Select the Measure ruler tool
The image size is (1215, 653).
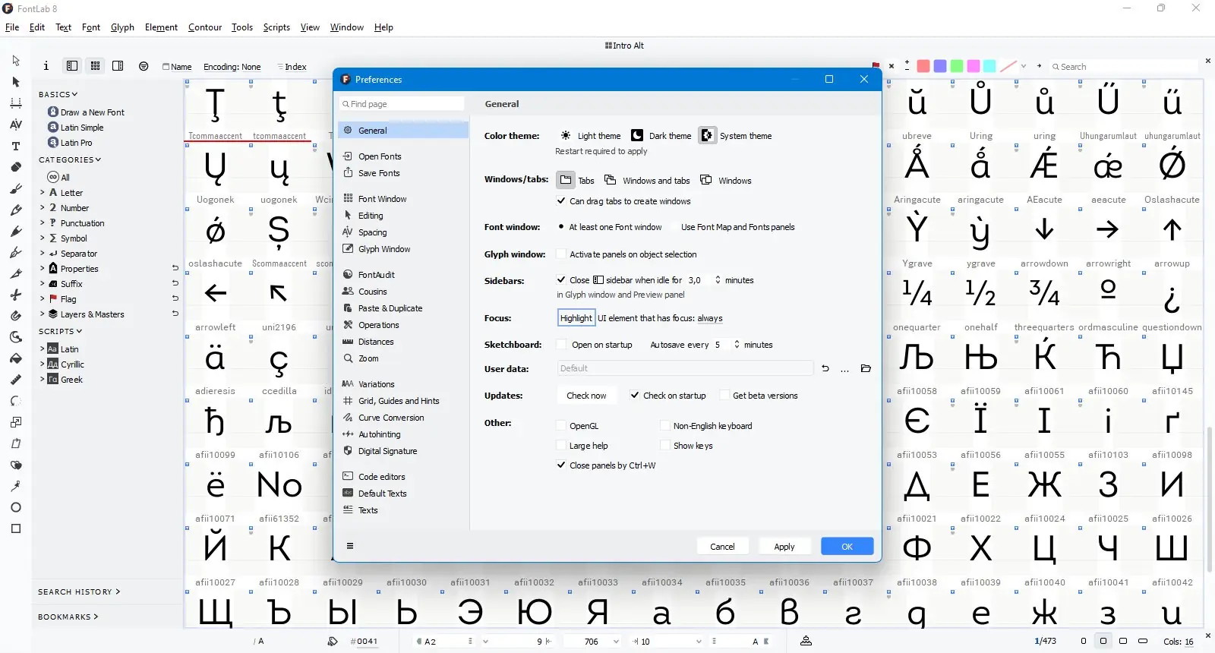click(x=16, y=380)
